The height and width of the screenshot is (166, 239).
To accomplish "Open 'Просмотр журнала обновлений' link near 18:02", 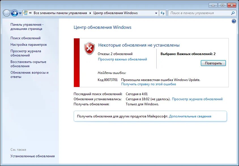I will pyautogui.click(x=197, y=99).
